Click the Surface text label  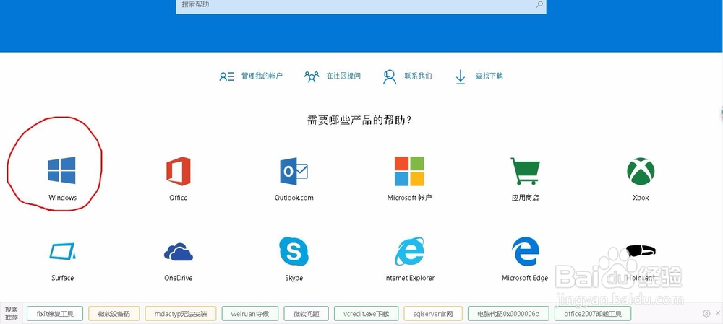point(62,278)
